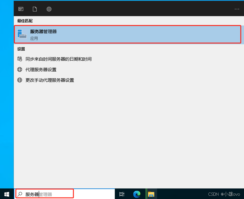Screen dimensions: 244x199
Task: Click the search magnifier icon
Action: 20,194
